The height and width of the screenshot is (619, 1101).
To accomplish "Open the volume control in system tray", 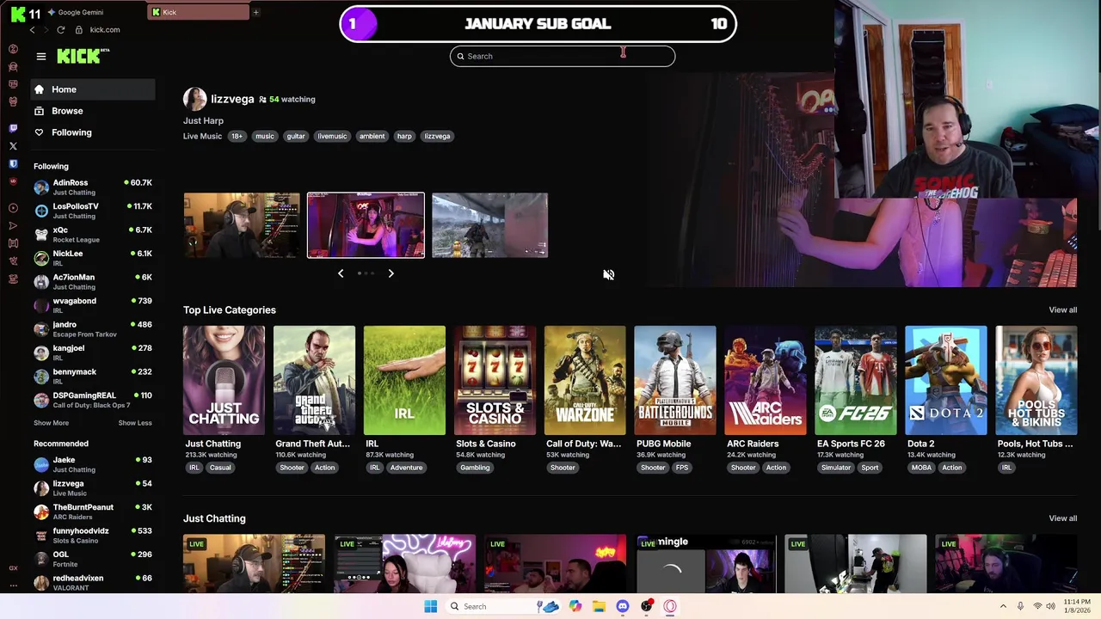I will (1050, 607).
